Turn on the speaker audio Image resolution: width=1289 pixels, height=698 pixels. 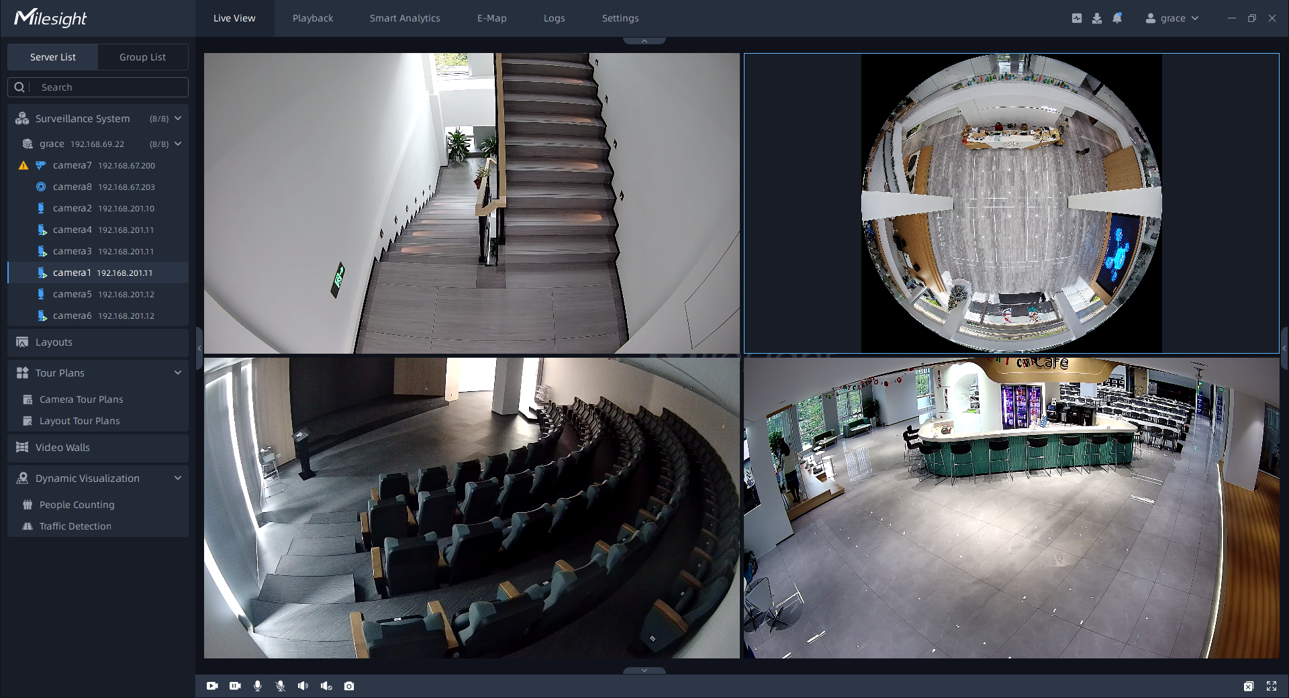(x=303, y=686)
